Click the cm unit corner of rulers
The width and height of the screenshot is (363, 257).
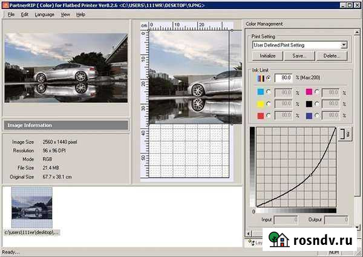(144, 25)
